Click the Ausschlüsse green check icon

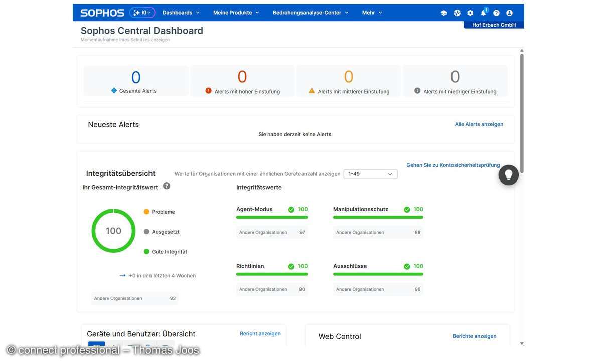[x=407, y=267]
